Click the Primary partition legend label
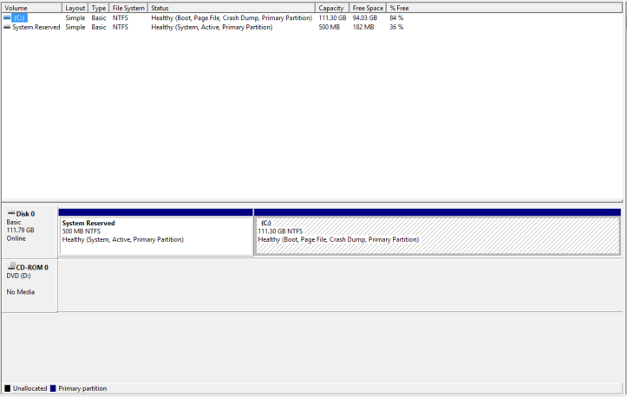627x397 pixels. [82, 388]
